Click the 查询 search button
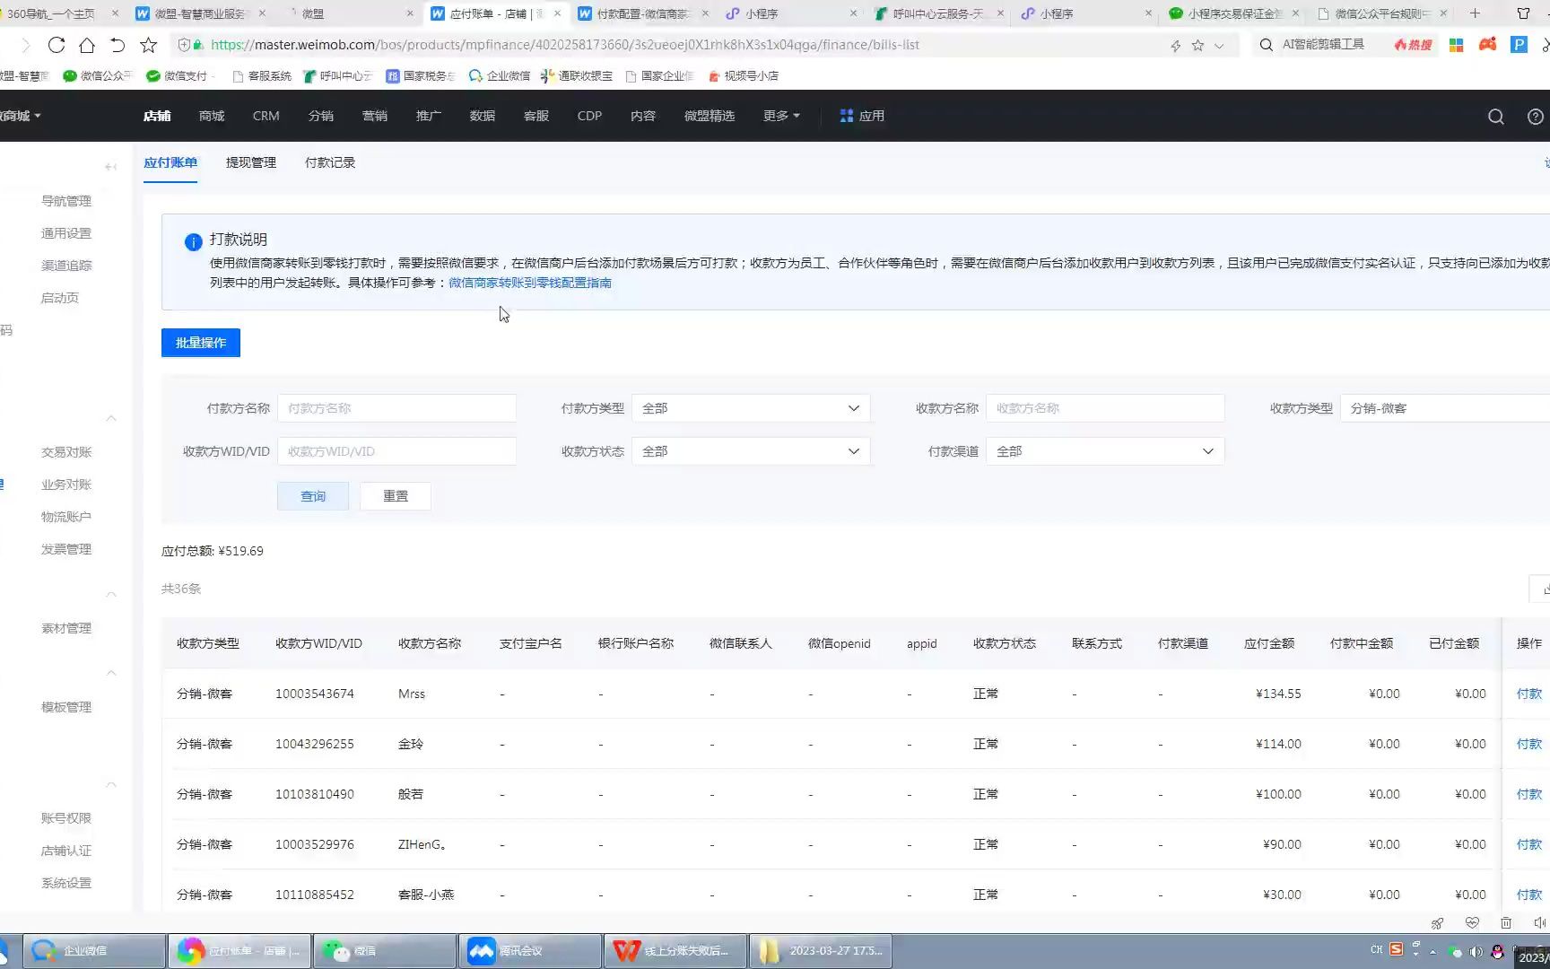Screen dimensions: 1550x969 (312, 495)
